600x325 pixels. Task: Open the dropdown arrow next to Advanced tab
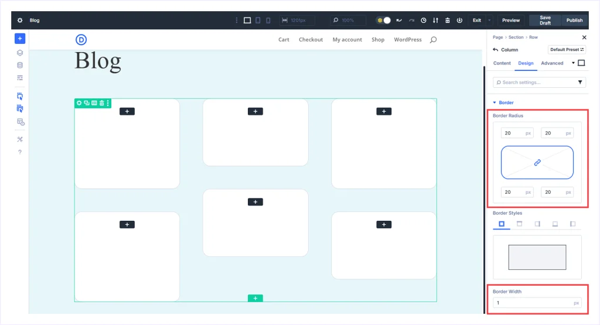pos(573,63)
